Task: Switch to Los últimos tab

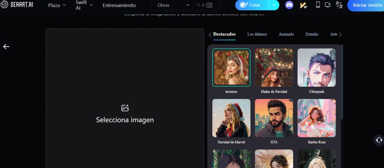Action: coord(257,34)
